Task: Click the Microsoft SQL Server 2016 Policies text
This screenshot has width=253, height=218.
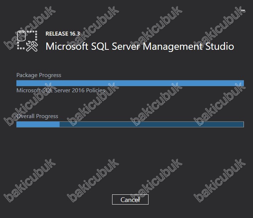Action: (x=61, y=90)
